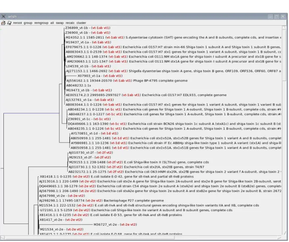Select leaf AJ271153.1:1 1466-2692
The height and width of the screenshot is (242, 289).
(x=87, y=71)
